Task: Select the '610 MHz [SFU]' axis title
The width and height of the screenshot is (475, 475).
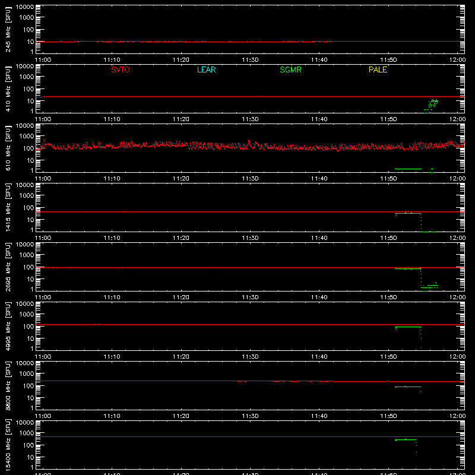Action: [8, 148]
